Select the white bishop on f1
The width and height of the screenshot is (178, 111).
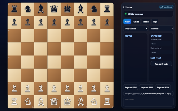coord(80,102)
